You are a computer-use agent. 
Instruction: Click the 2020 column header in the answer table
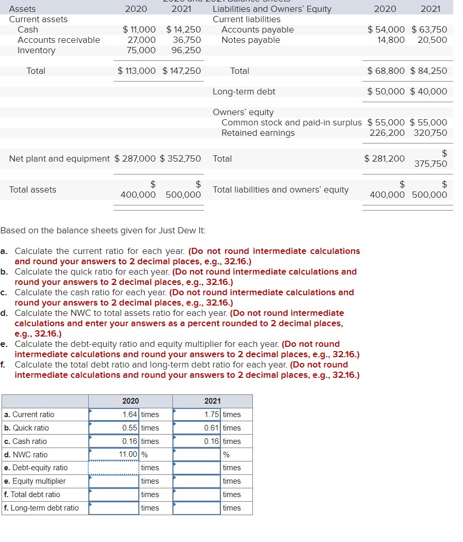130,401
